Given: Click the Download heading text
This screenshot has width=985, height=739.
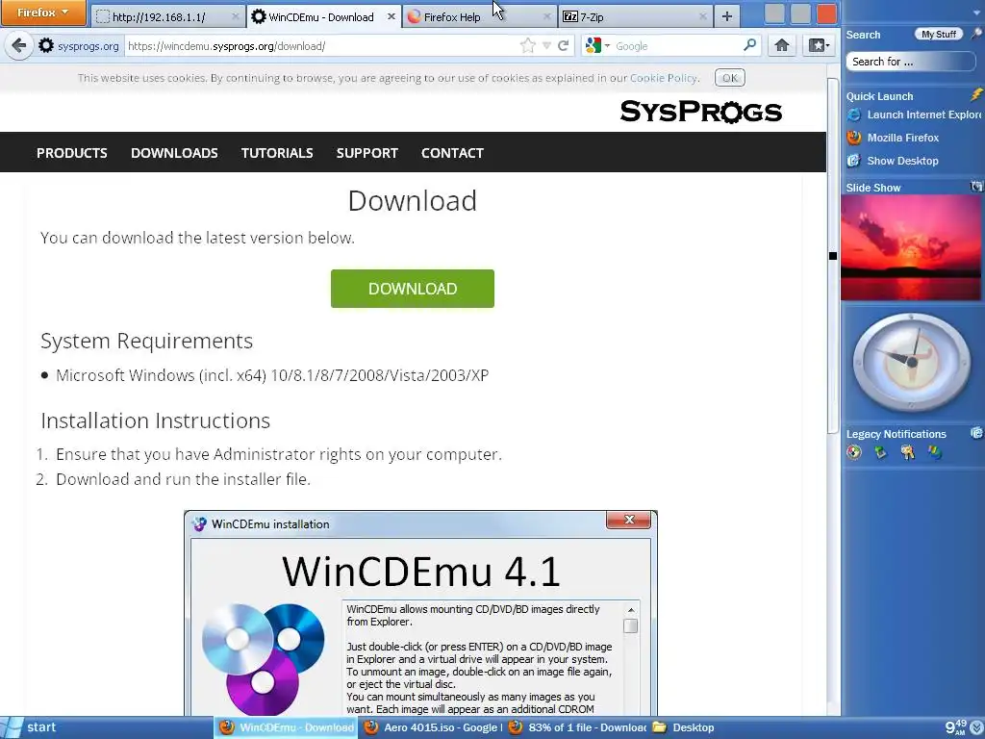Looking at the screenshot, I should pyautogui.click(x=412, y=201).
